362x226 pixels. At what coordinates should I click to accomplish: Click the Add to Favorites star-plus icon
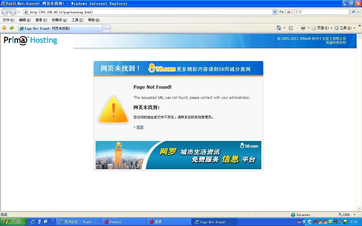click(12, 28)
